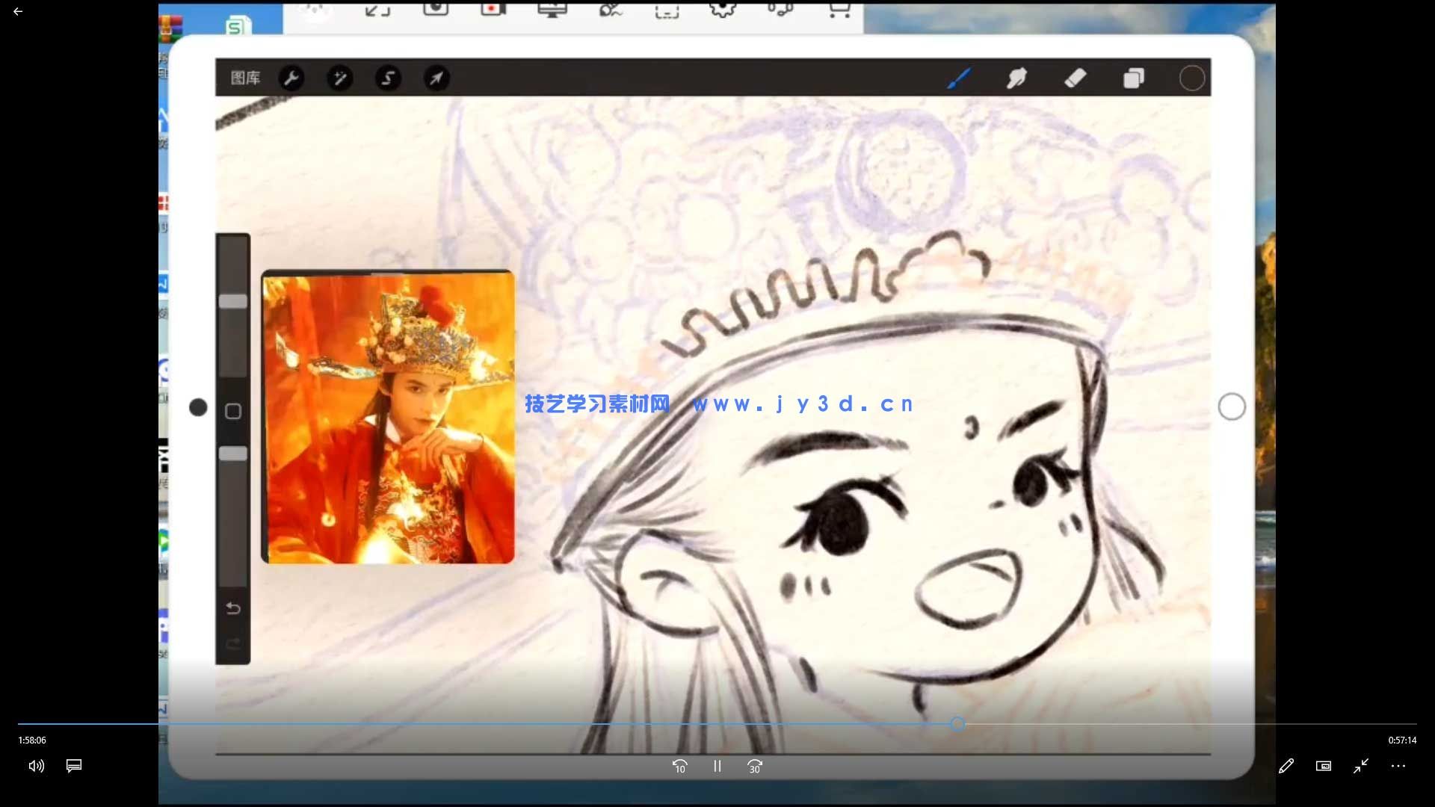Select the blue Brush tool
The width and height of the screenshot is (1435, 807).
pyautogui.click(x=959, y=78)
